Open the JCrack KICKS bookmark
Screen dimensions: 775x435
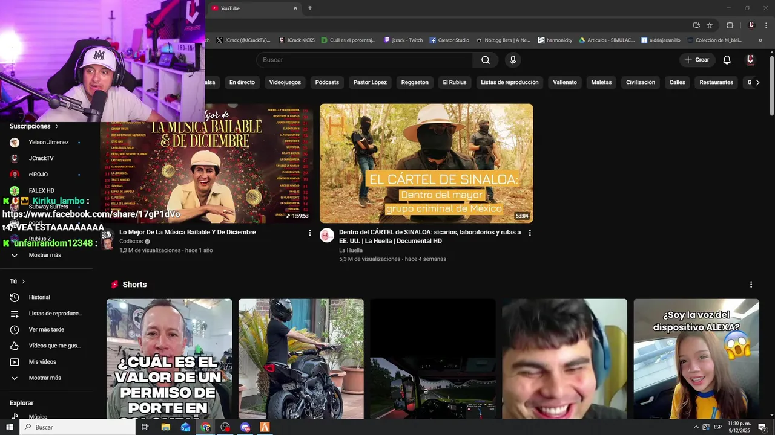(x=297, y=40)
